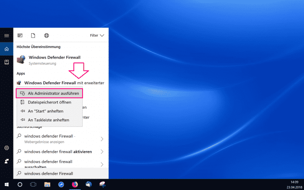
Task: Filter results by Apps icon
Action: point(20,35)
